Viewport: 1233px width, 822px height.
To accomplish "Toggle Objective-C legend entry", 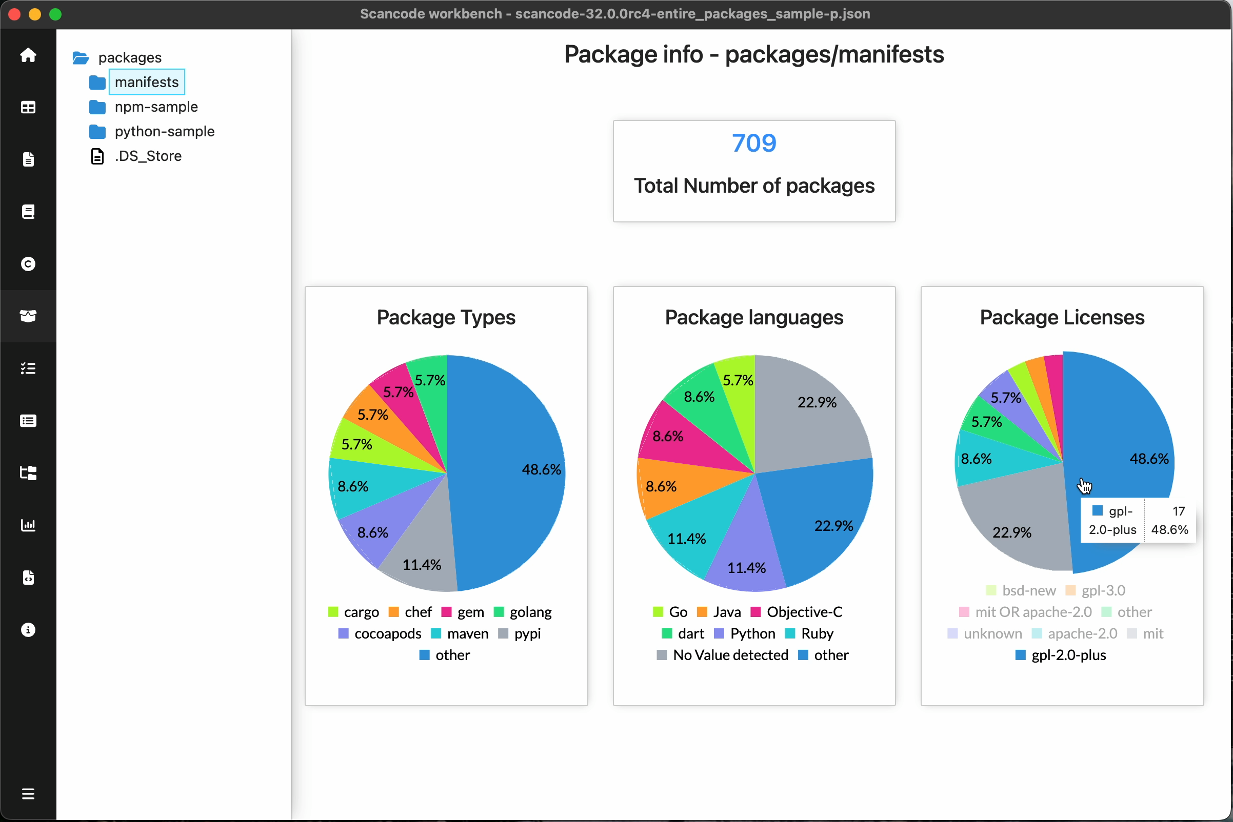I will pos(797,612).
